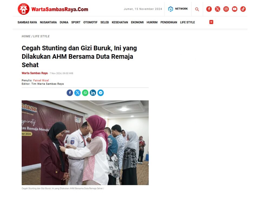This screenshot has height=207, width=277.
Task: Open the Instagram profile icon
Action: pyautogui.click(x=226, y=9)
